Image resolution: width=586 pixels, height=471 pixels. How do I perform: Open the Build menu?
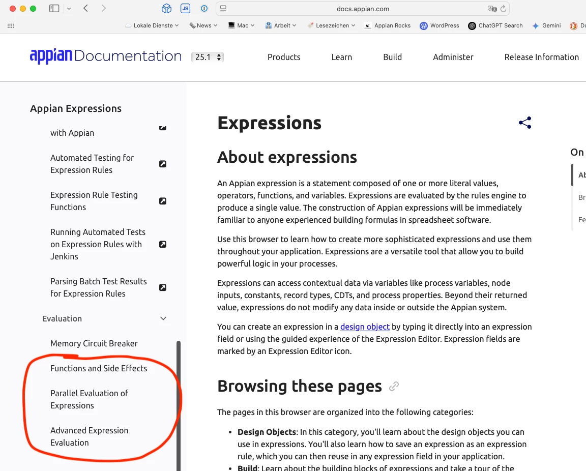coord(392,57)
